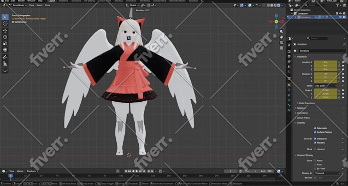Click the viewport pan hand icon

281,37
